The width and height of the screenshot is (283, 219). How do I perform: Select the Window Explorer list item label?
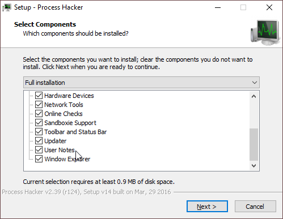67,159
